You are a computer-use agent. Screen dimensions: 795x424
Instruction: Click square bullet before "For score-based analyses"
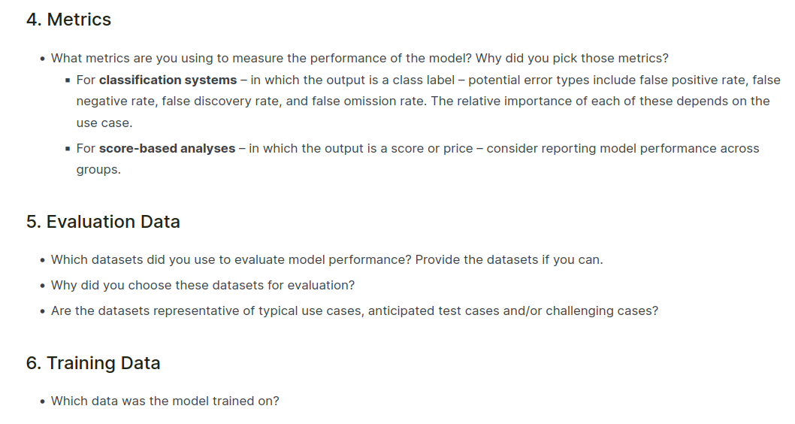click(x=68, y=148)
